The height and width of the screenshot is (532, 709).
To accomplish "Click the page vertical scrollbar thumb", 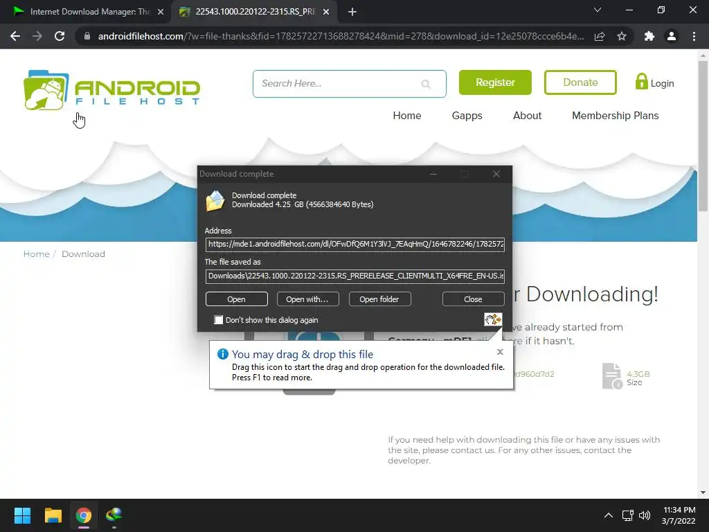I will (703, 136).
